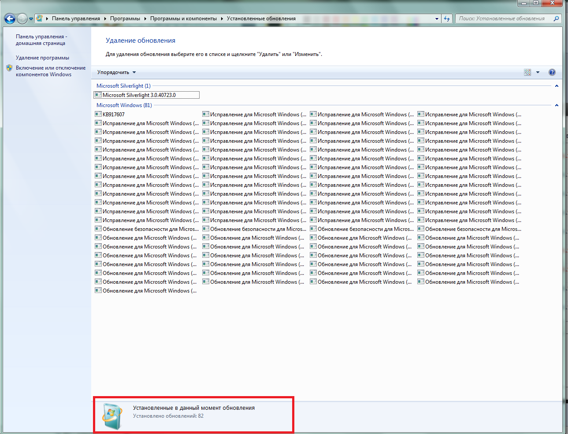This screenshot has height=434, width=568.
Task: Click the Удаление обновления heading
Action: point(141,41)
